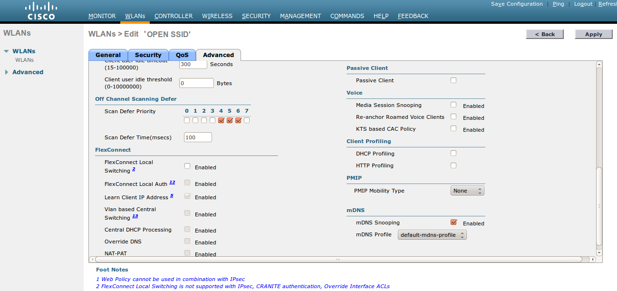
Task: Disable the mDNS Snooping checkbox
Action: point(453,222)
